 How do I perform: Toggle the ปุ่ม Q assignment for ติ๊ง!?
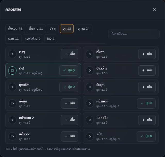coord(69,71)
